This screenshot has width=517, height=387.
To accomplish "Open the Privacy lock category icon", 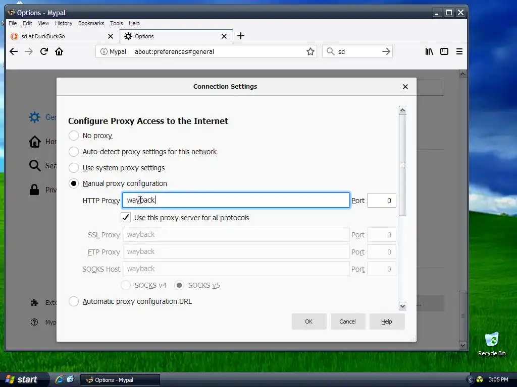I will (x=34, y=189).
